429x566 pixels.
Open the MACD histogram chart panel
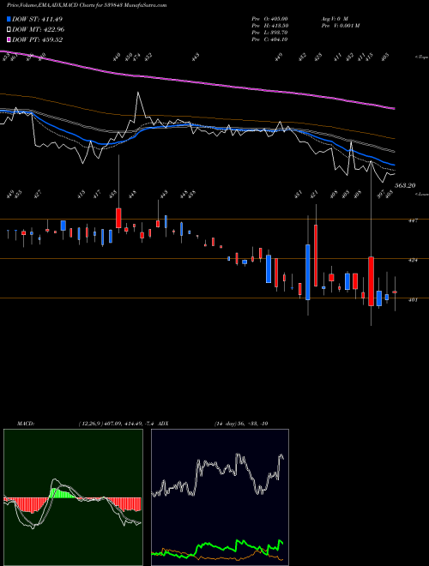(x=73, y=497)
